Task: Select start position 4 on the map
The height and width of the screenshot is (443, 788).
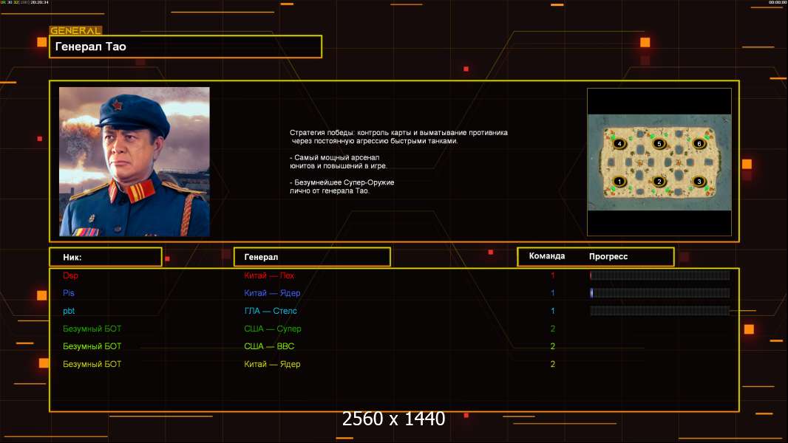Action: (x=619, y=143)
